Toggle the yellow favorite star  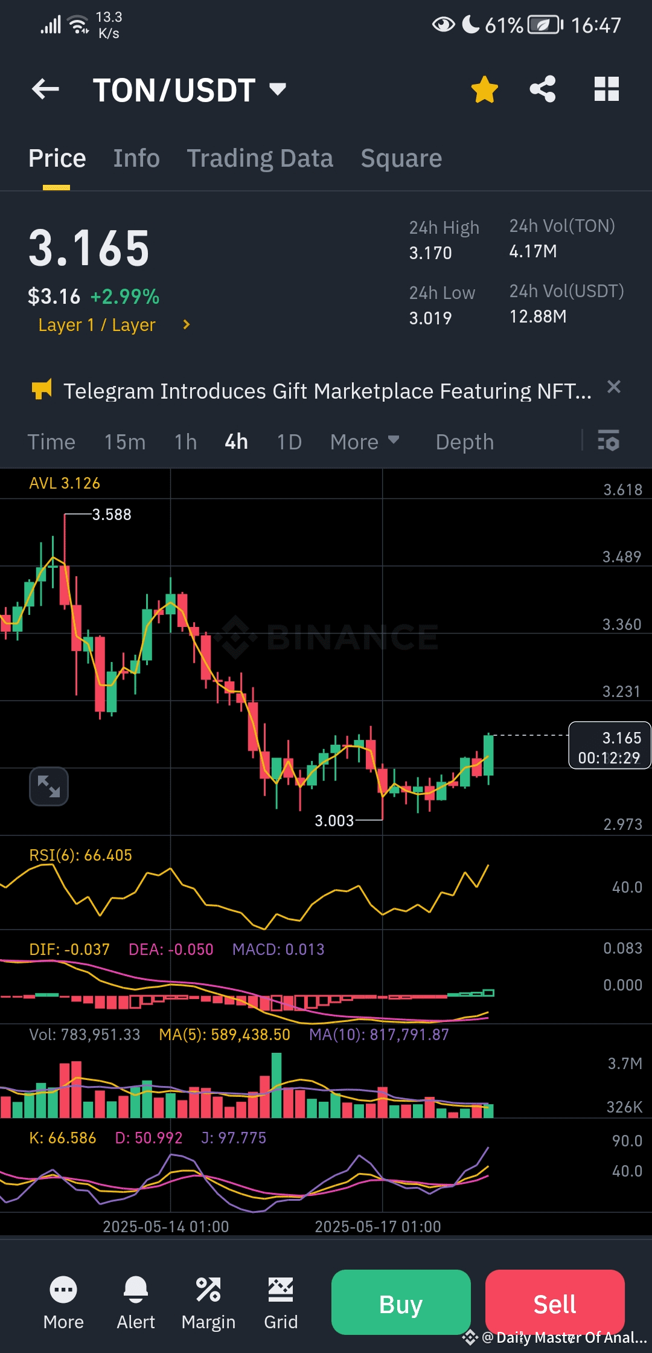pyautogui.click(x=484, y=89)
